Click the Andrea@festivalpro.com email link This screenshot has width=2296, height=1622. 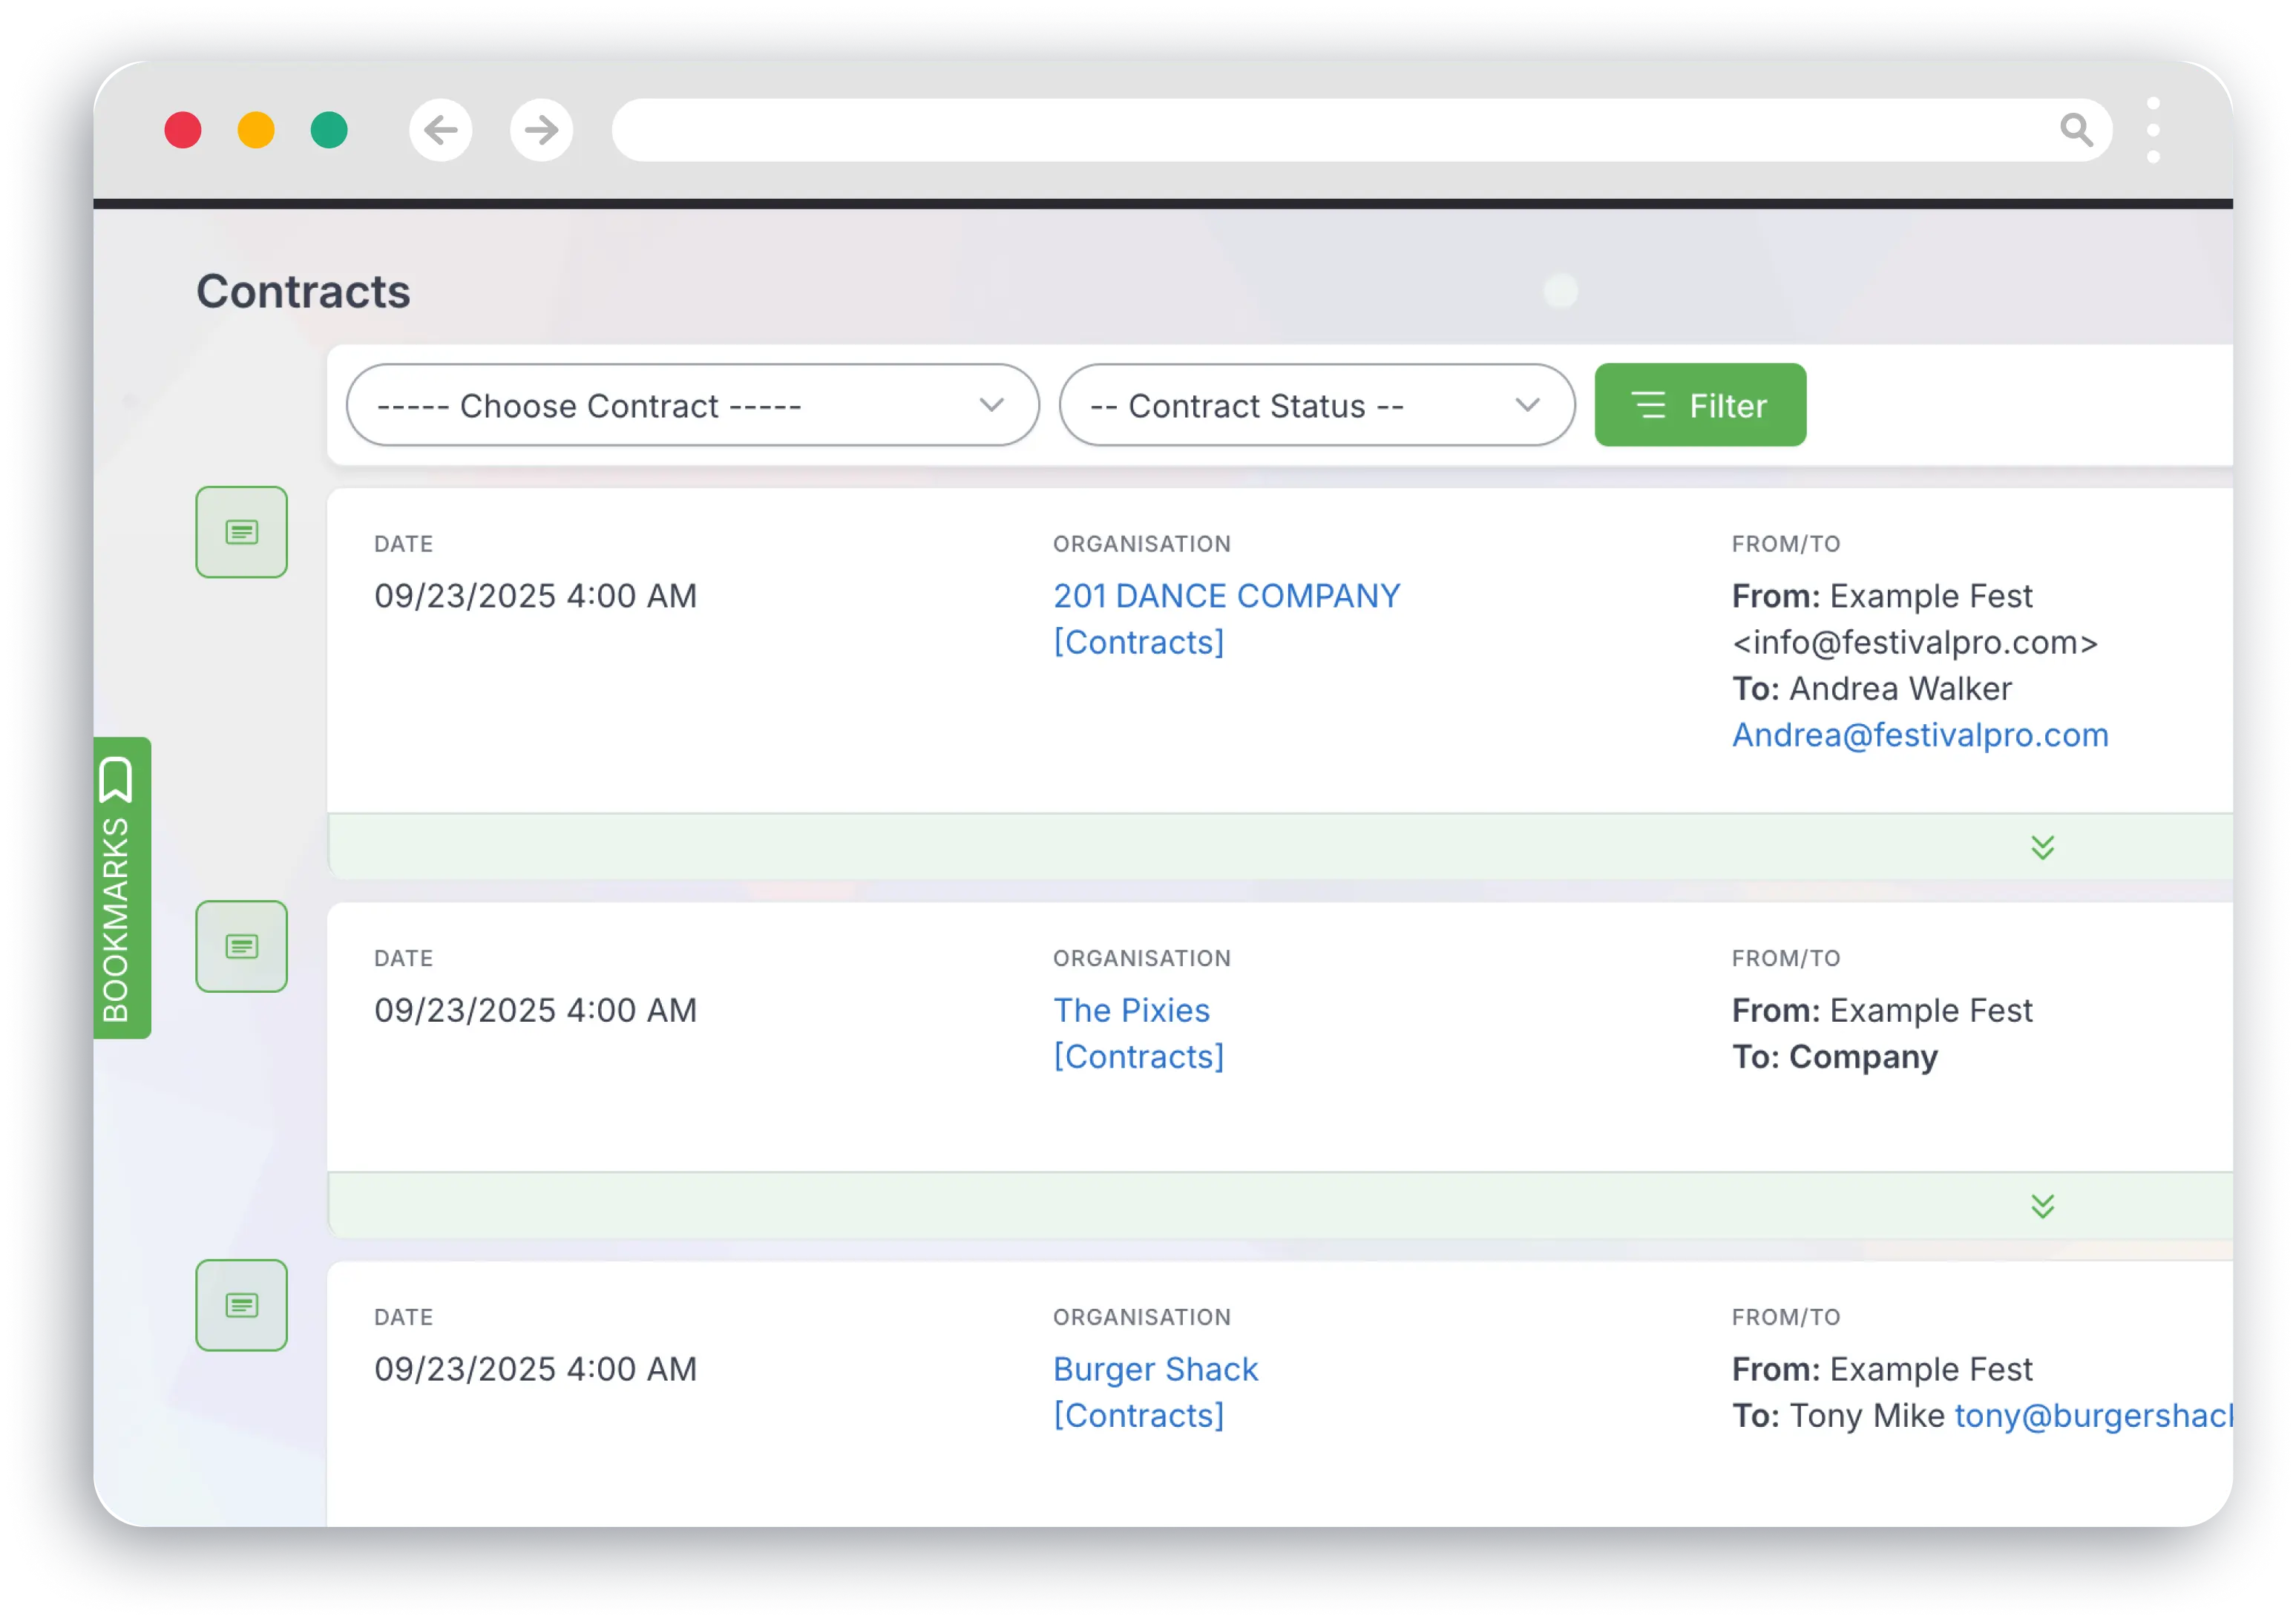pos(1919,735)
